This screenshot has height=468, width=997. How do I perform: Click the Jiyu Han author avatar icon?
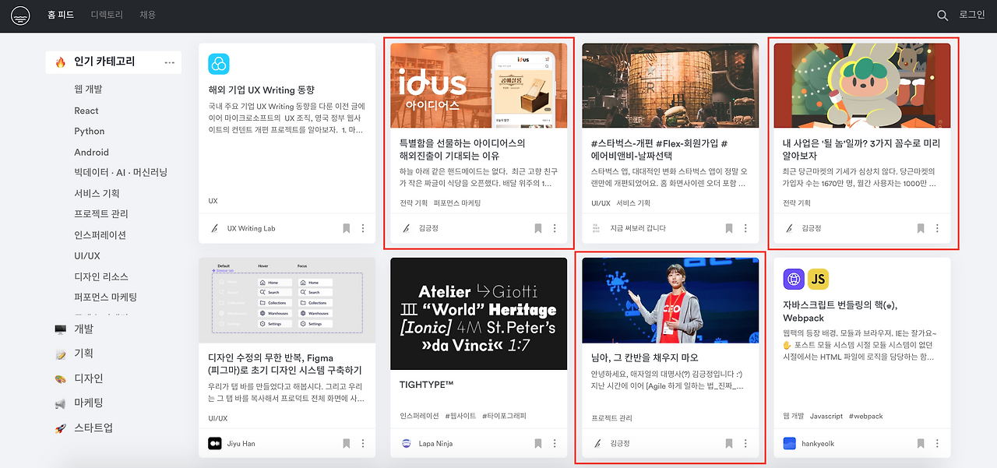click(x=214, y=443)
